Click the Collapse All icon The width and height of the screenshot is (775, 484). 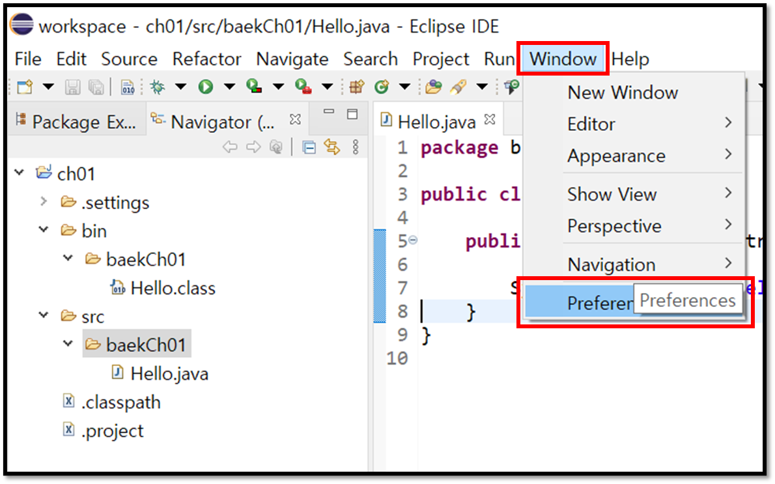click(309, 147)
